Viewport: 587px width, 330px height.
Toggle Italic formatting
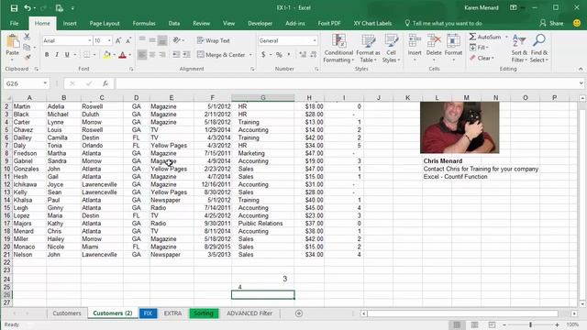pyautogui.click(x=57, y=55)
